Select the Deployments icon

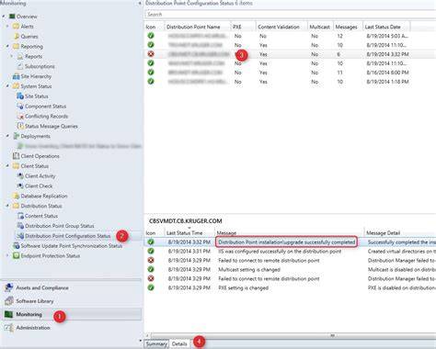click(16, 136)
